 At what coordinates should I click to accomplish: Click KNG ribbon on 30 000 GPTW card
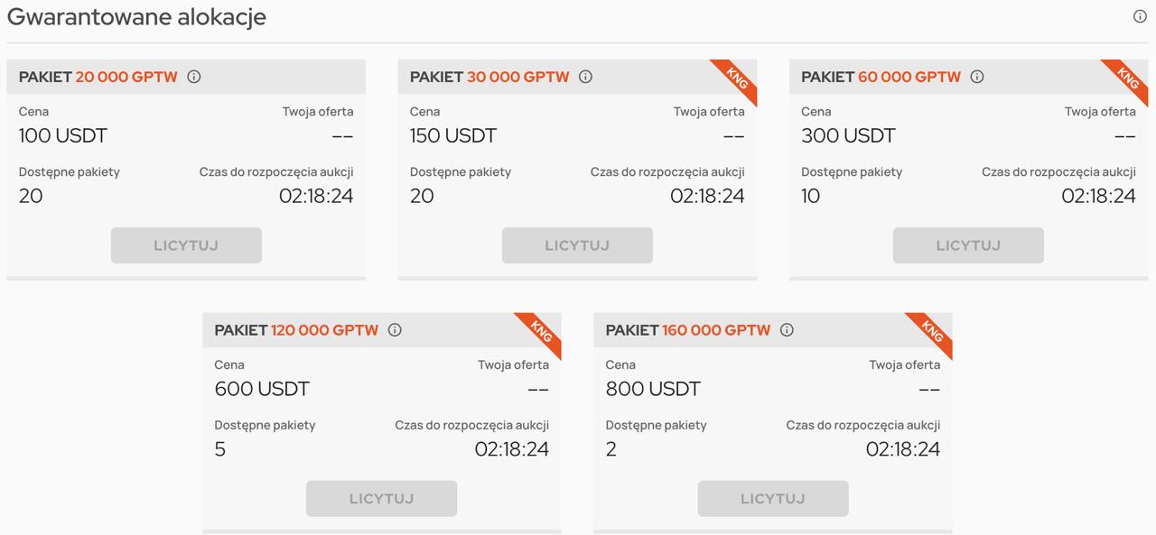pyautogui.click(x=737, y=79)
